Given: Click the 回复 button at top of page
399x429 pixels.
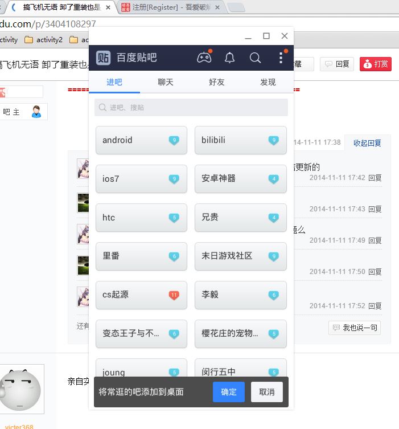Looking at the screenshot, I should click(337, 64).
